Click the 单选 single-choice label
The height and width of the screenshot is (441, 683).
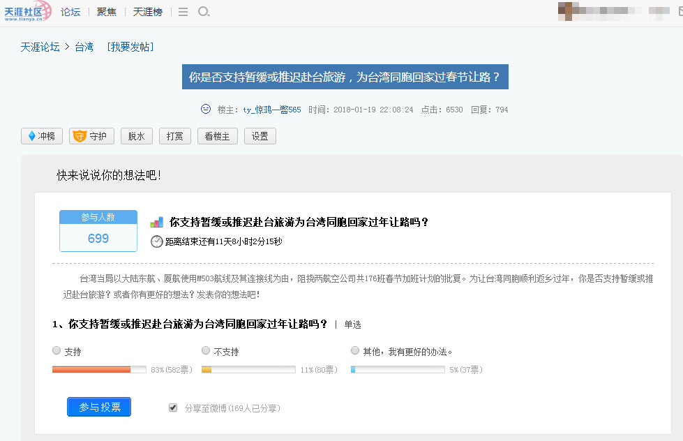coord(352,324)
